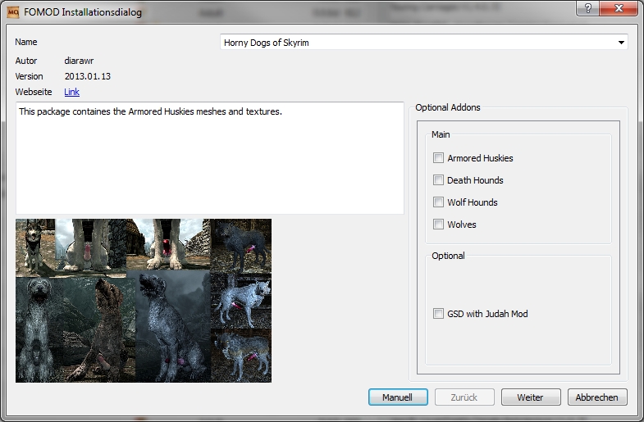Close the FOMOD Installationsdialog window
The height and width of the screenshot is (422, 644).
tap(619, 8)
